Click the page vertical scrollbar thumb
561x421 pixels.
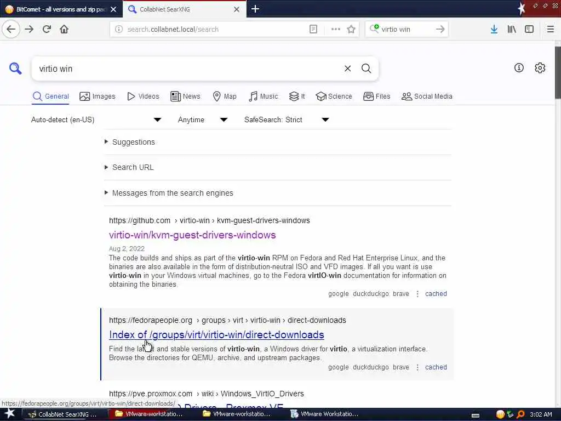[558, 72]
